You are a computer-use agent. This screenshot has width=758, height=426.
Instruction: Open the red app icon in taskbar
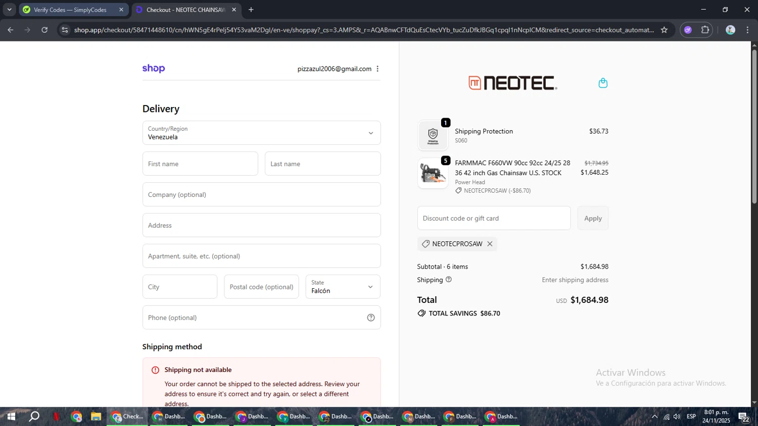click(56, 416)
